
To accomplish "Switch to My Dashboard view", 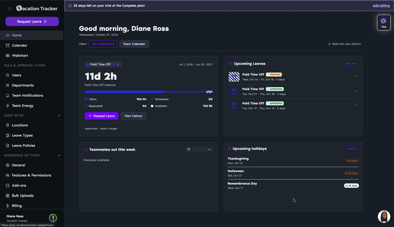I will [x=103, y=44].
